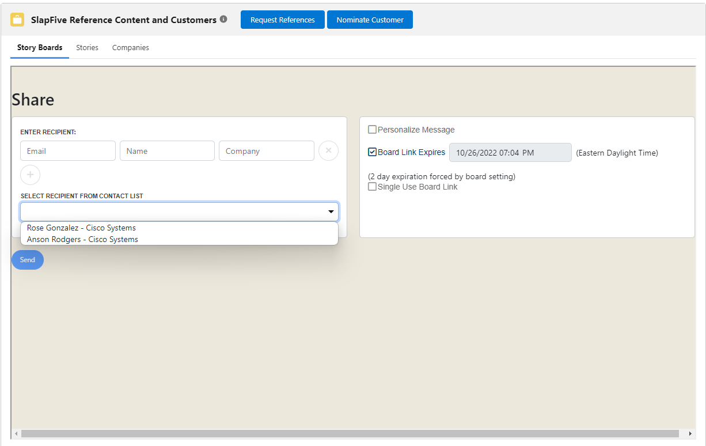Switch to the Stories tab

tap(87, 47)
